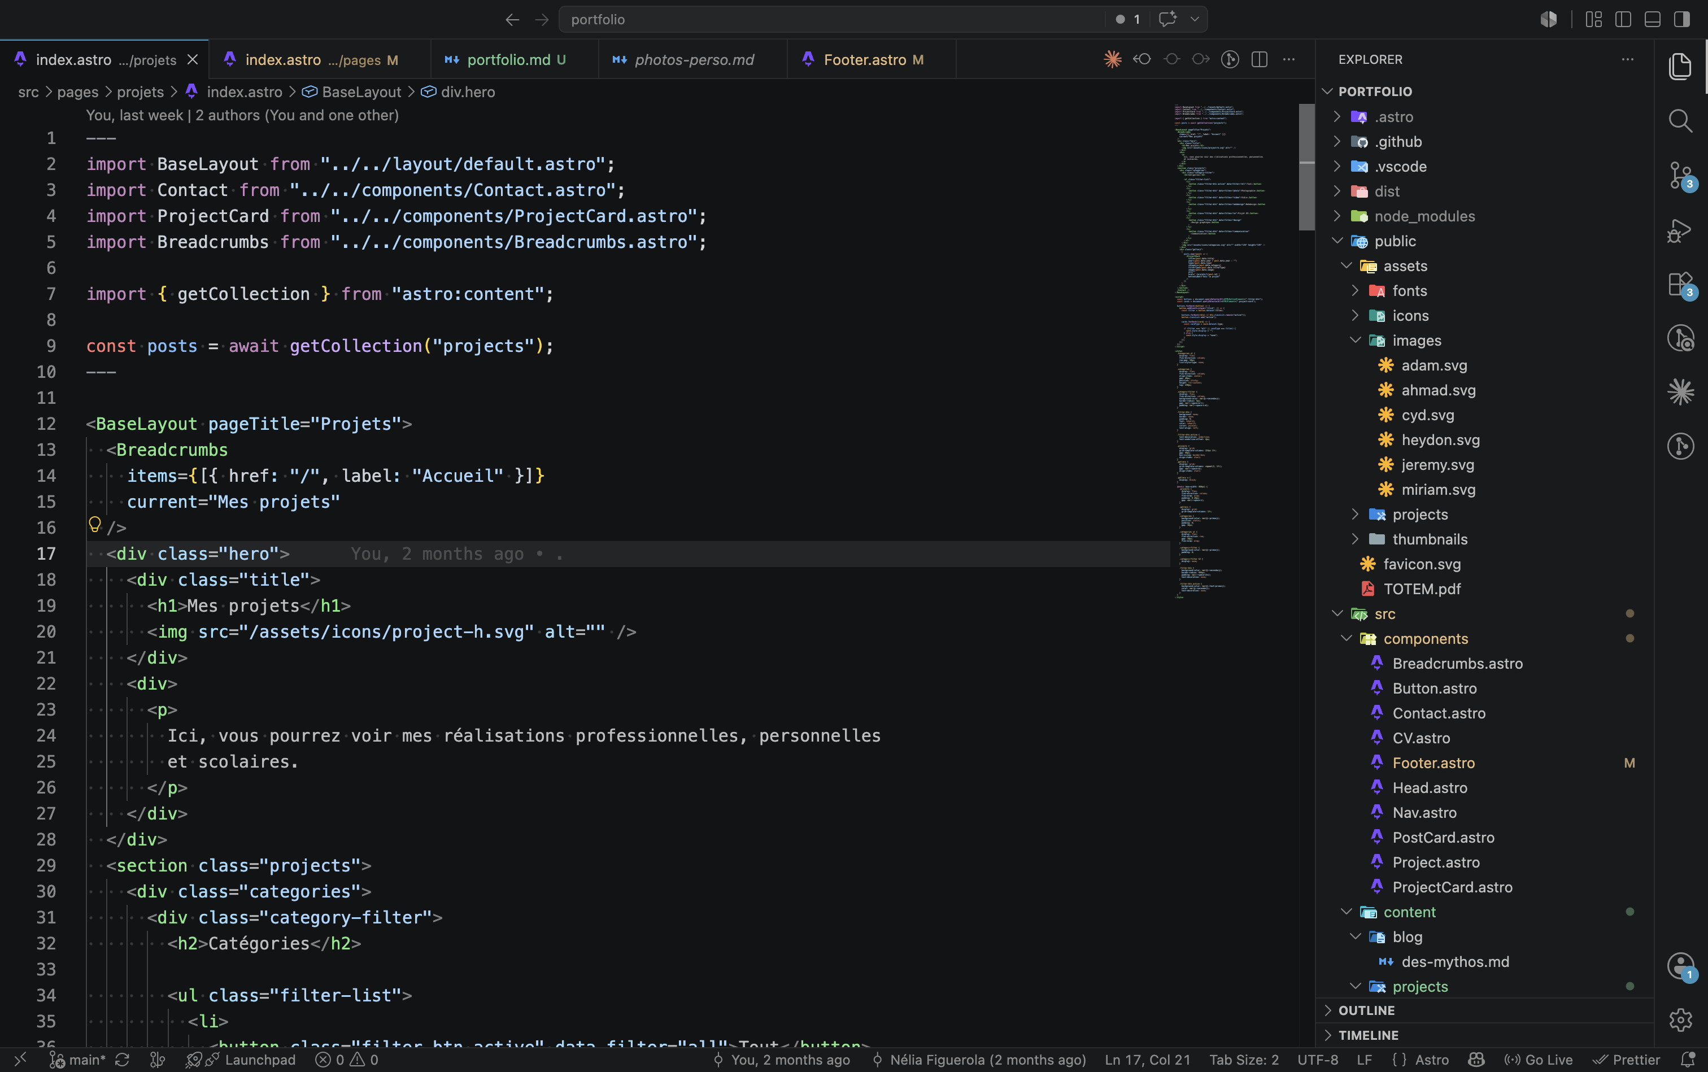
Task: Split the editor to the right
Action: click(x=1259, y=59)
